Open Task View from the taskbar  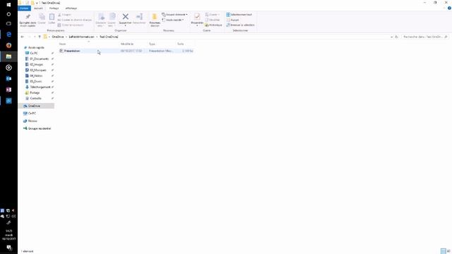click(8, 23)
